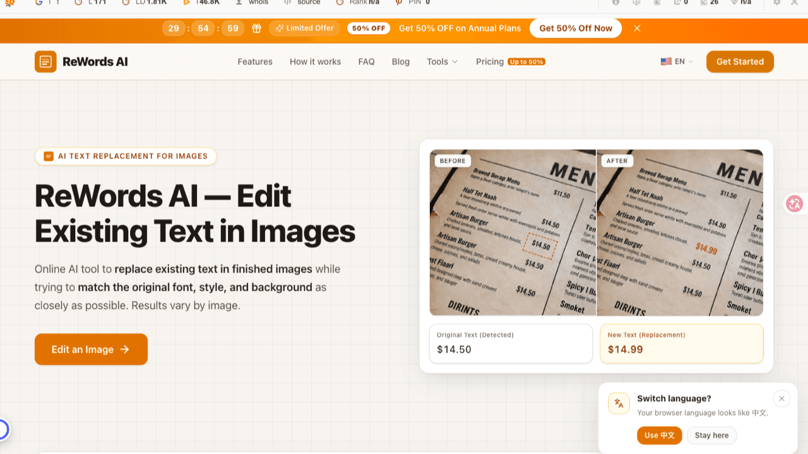The image size is (808, 454).
Task: Click the translate icon in the Switch language popup
Action: (619, 404)
